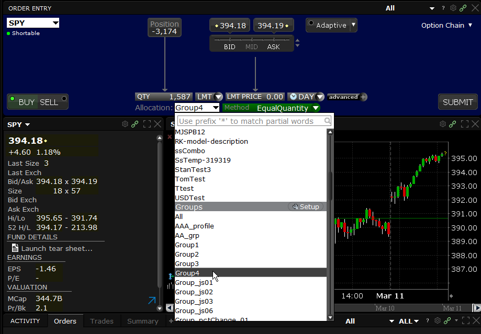Open activity panel help question mark
The image size is (481, 334).
(x=427, y=320)
